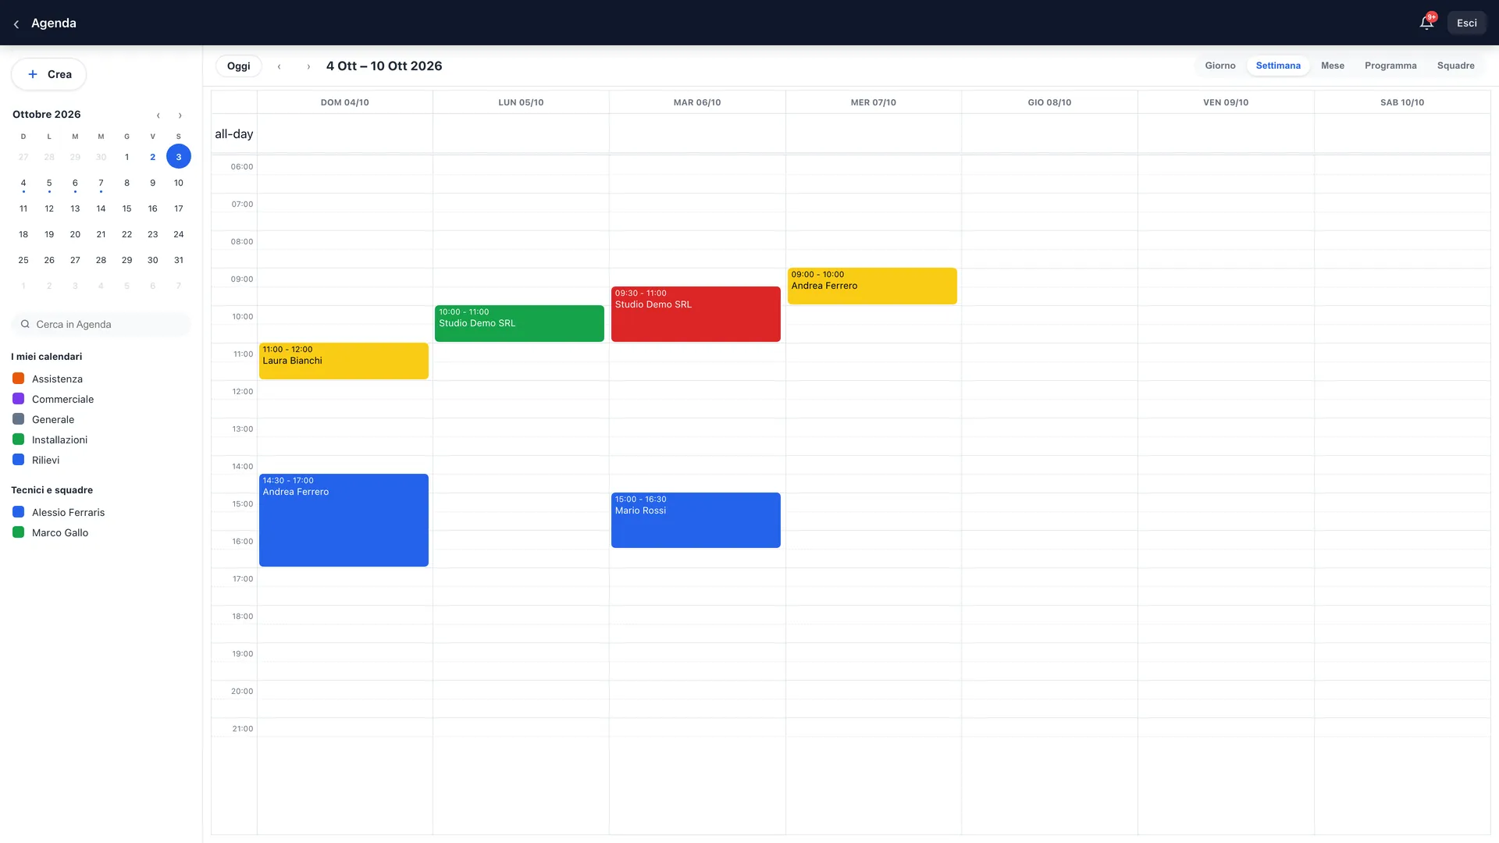The width and height of the screenshot is (1499, 843).
Task: Toggle the Generale calendar checkbox
Action: (19, 419)
